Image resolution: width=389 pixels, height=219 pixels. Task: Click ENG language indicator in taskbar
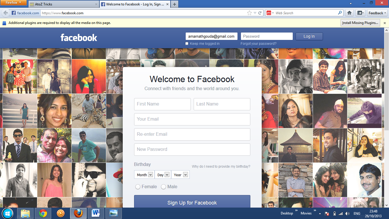[x=357, y=214]
